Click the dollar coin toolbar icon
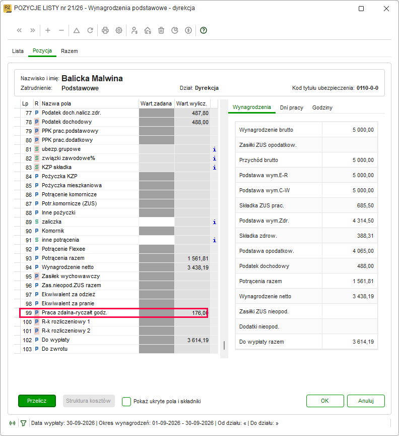The width and height of the screenshot is (399, 436). [188, 30]
